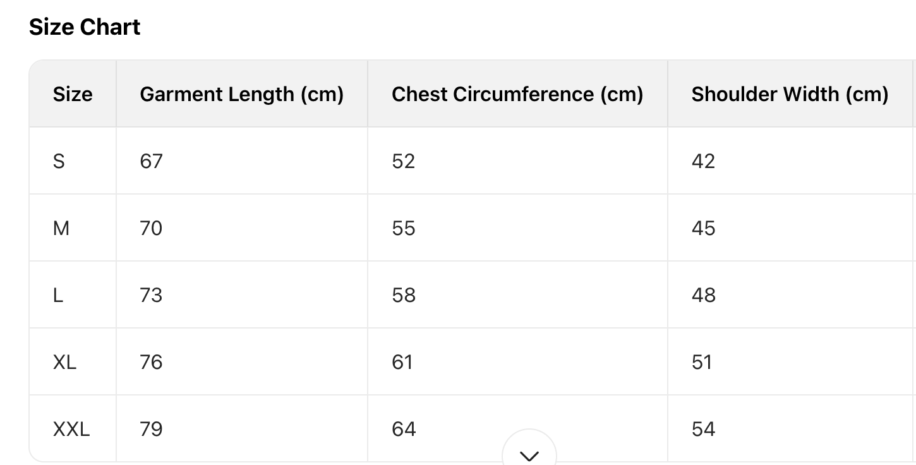Click the M size row label
This screenshot has height=465, width=916.
[x=61, y=228]
